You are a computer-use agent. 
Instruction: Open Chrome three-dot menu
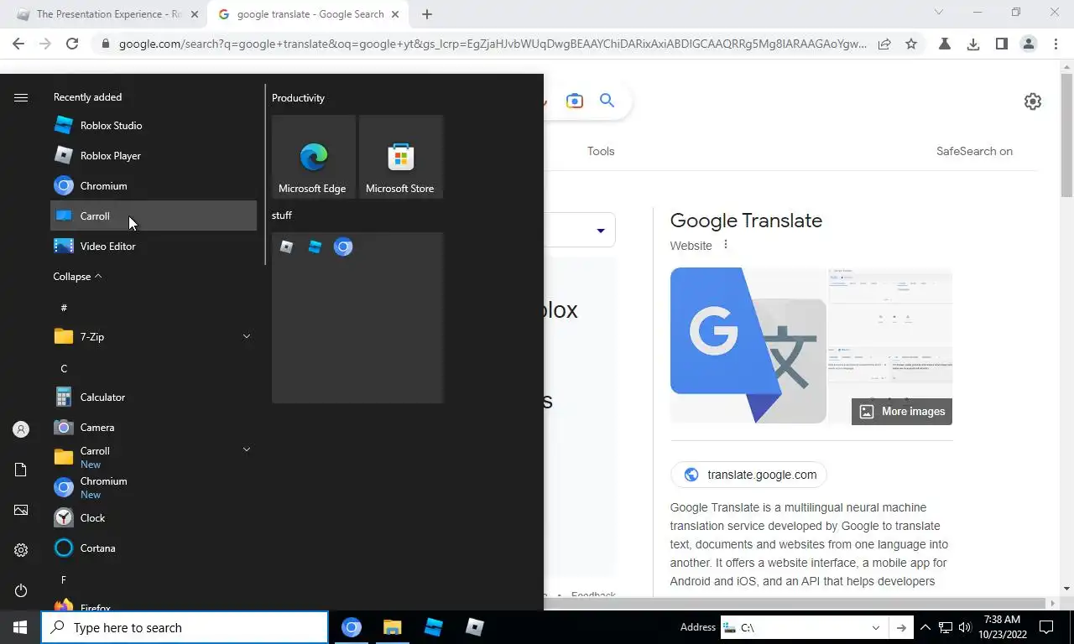tap(1056, 44)
